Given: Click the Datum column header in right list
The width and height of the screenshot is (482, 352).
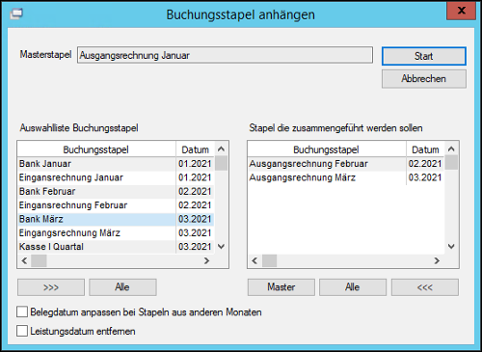Looking at the screenshot, I should point(425,149).
